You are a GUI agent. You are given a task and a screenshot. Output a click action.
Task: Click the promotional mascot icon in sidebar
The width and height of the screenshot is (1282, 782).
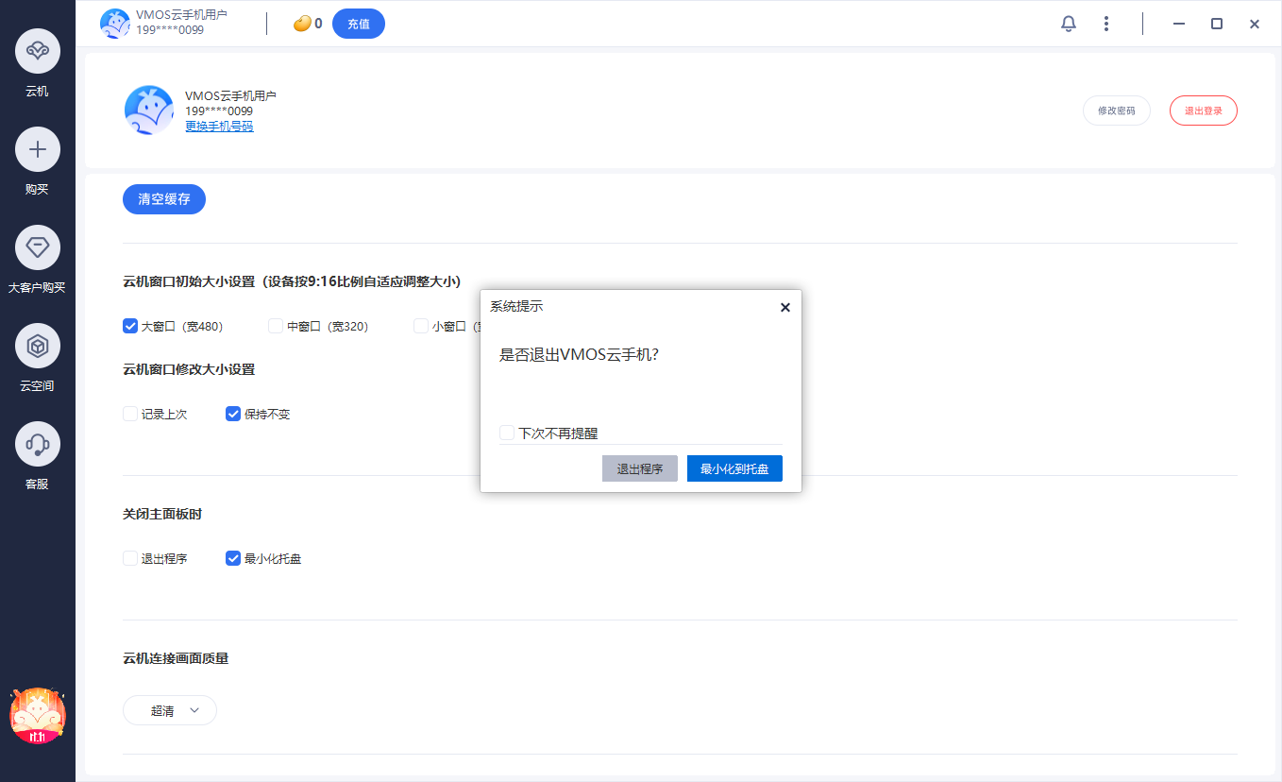[x=38, y=716]
